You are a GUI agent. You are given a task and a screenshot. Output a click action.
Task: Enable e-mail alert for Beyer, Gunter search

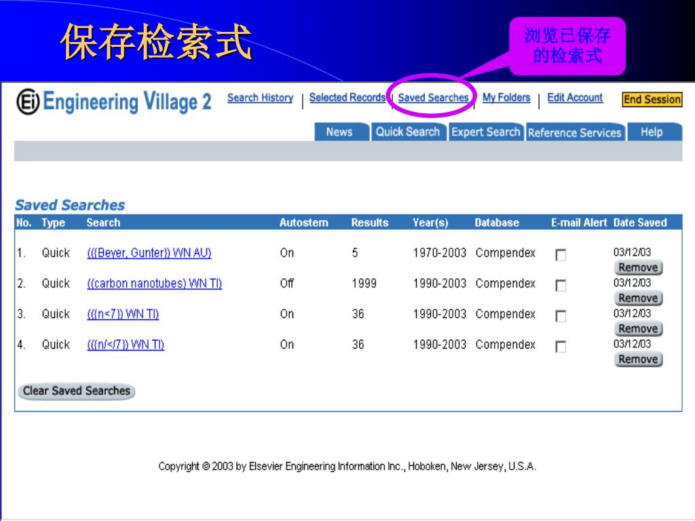[561, 255]
